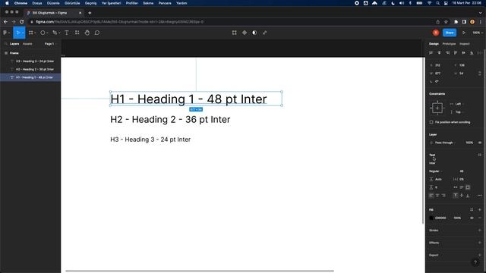This screenshot has height=273, width=486.
Task: Click the font size 48 field
Action: coord(462,171)
